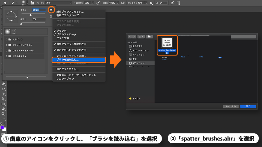Open smoothing options gear in options bar
The image size is (262, 147).
pyautogui.click(x=151, y=3)
